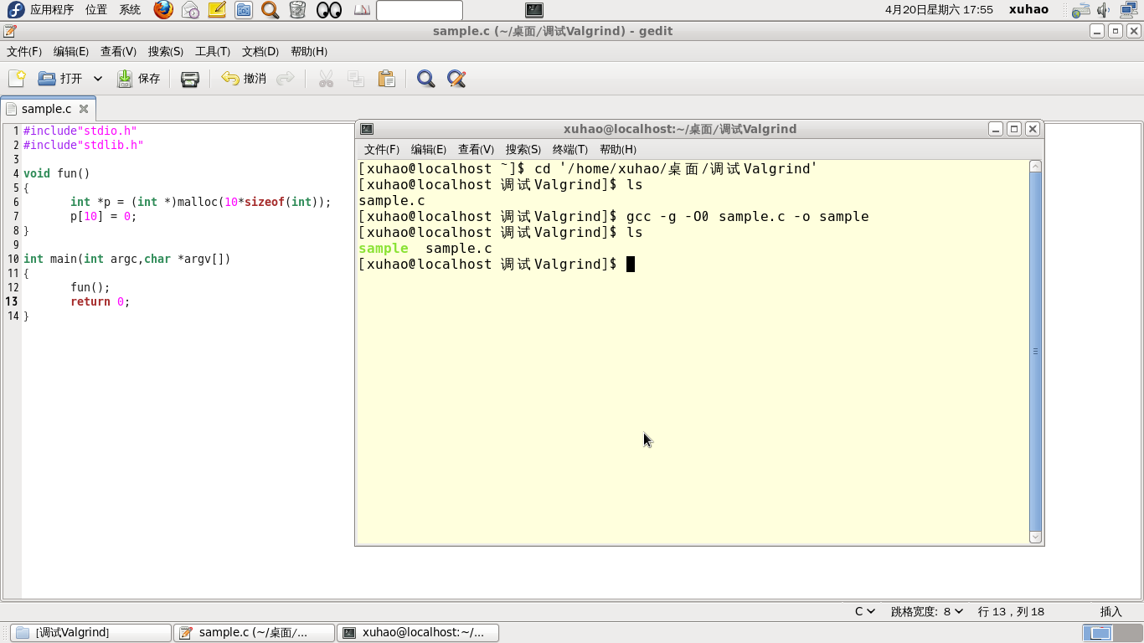Click green 'sample' executable name in the terminal

(384, 249)
